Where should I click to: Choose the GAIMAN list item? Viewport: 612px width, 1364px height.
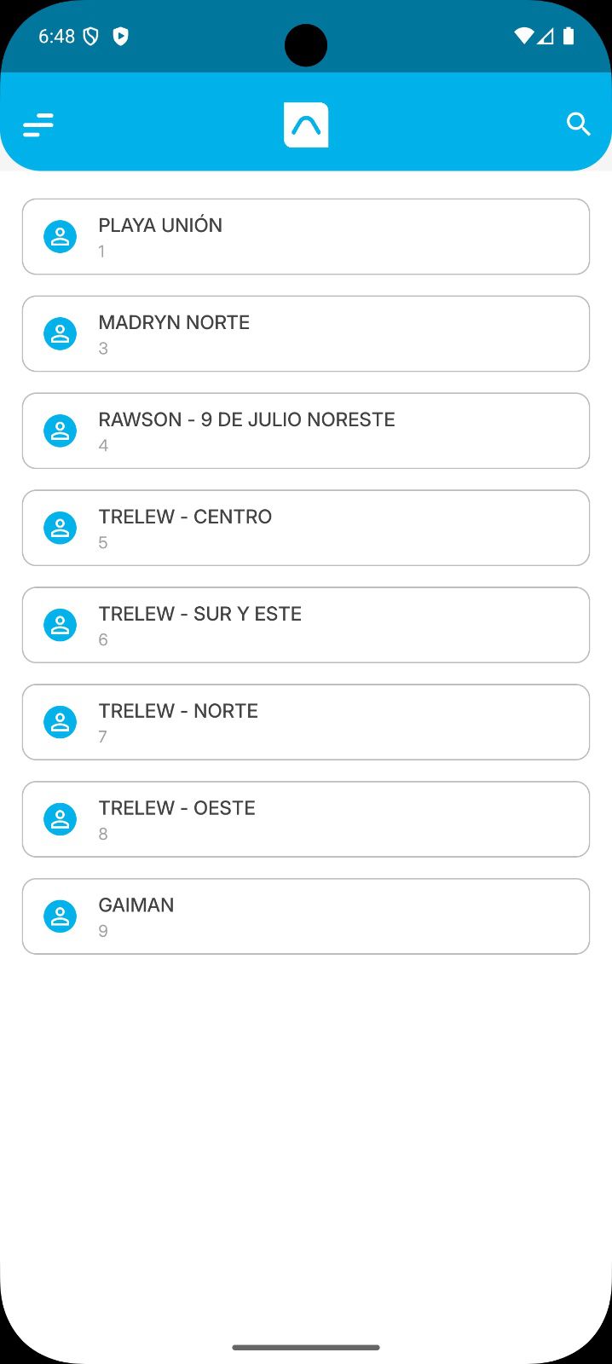[305, 917]
